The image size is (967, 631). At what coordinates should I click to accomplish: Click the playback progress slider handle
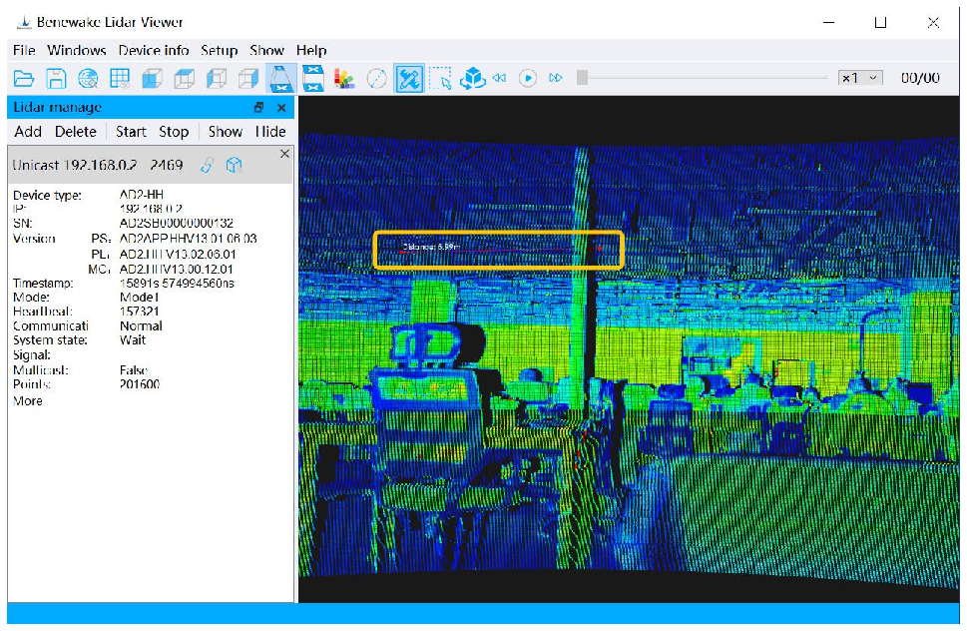[x=582, y=78]
